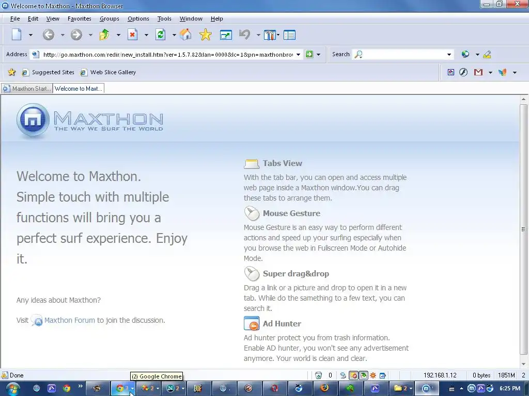Expand the Refresh button dropdown arrow
This screenshot has width=529, height=396.
click(x=174, y=35)
